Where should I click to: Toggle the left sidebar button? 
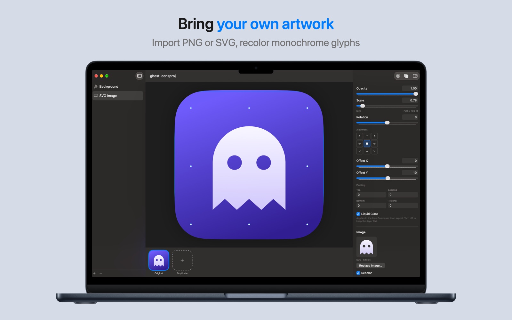point(140,76)
